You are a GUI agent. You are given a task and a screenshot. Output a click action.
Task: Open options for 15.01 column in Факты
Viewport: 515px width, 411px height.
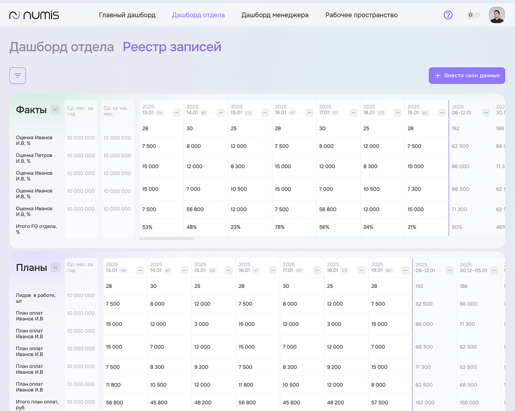(x=265, y=113)
